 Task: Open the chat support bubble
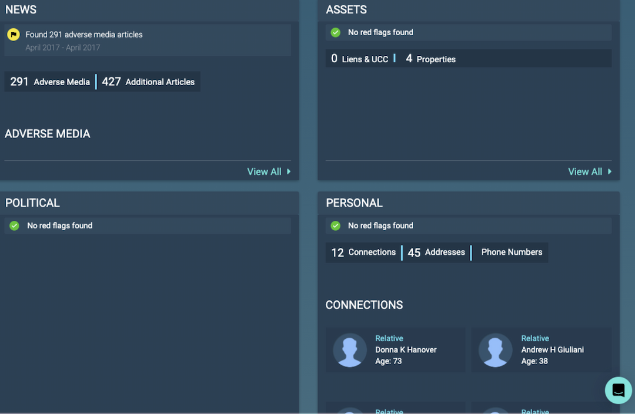(x=618, y=390)
